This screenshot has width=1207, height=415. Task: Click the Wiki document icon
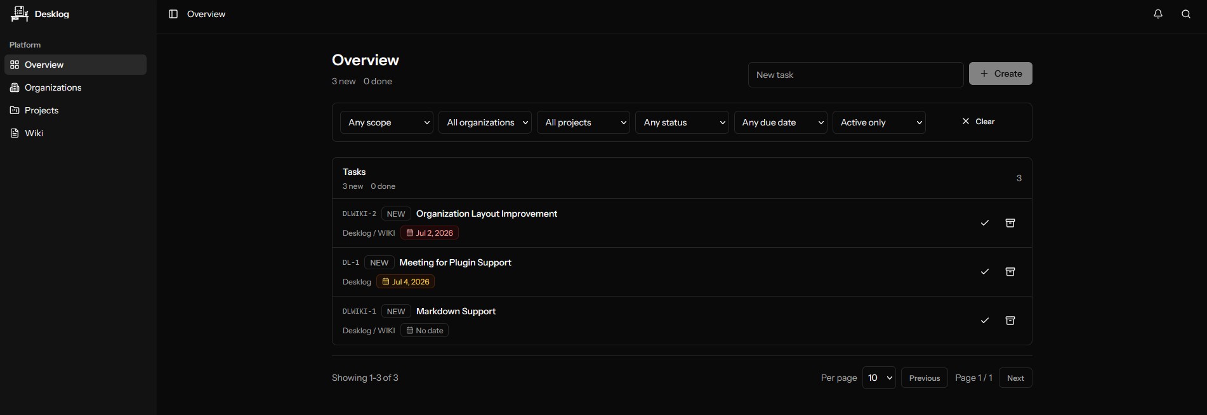click(15, 133)
